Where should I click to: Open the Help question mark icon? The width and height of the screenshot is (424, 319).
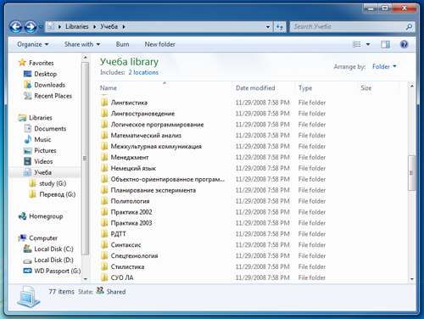tap(404, 44)
